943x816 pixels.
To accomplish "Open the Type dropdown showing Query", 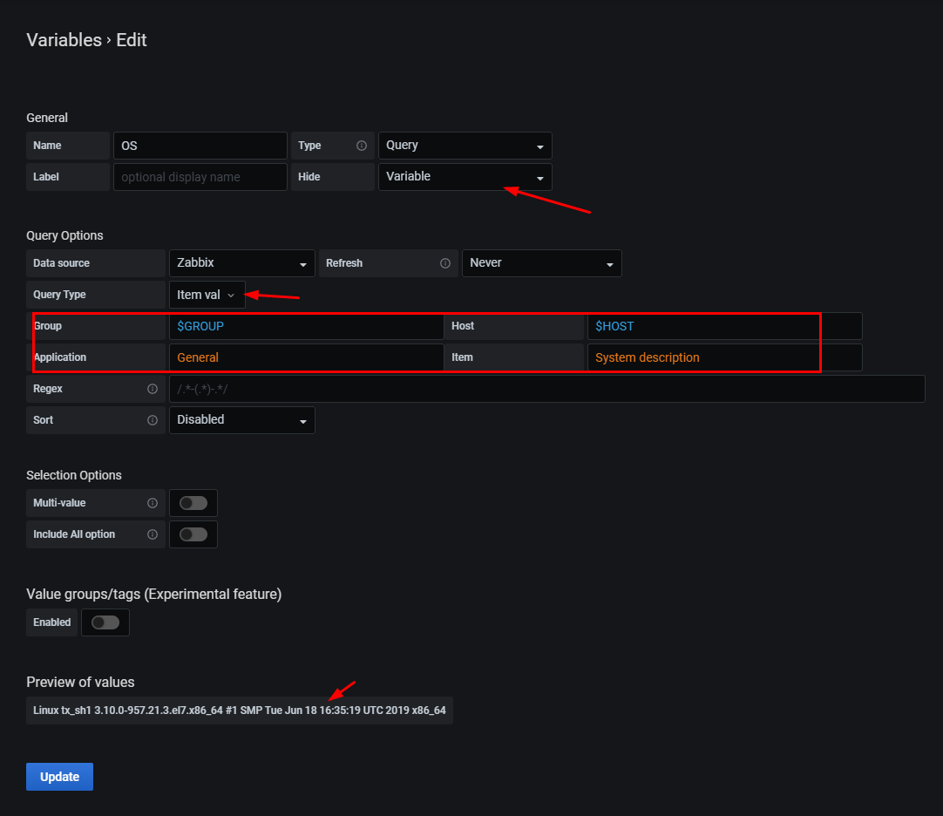I will coord(465,146).
